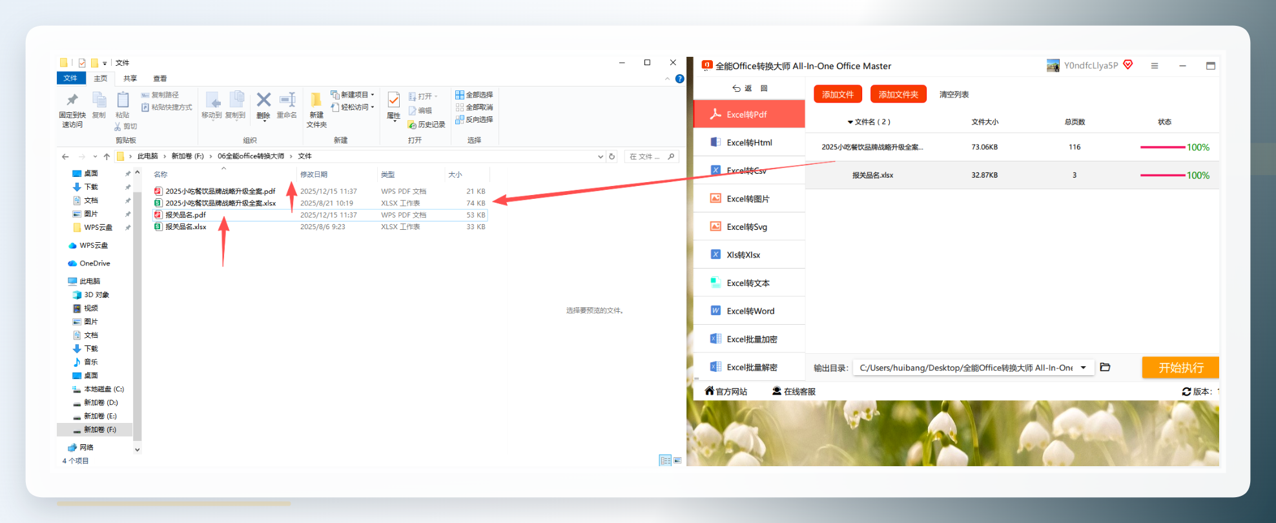Viewport: 1276px width, 523px height.
Task: Click the Up one level arrow
Action: (107, 156)
